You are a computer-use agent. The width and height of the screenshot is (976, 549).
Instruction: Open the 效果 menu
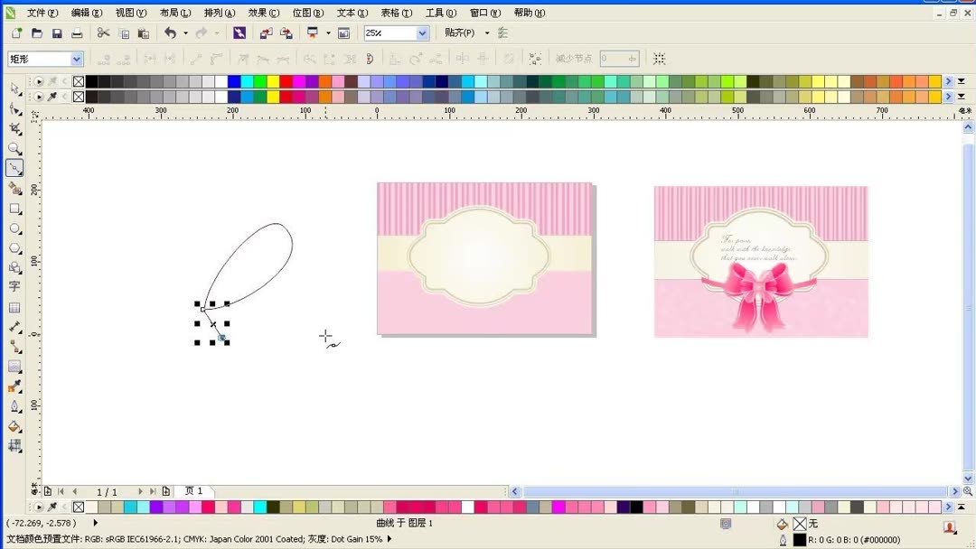click(261, 12)
